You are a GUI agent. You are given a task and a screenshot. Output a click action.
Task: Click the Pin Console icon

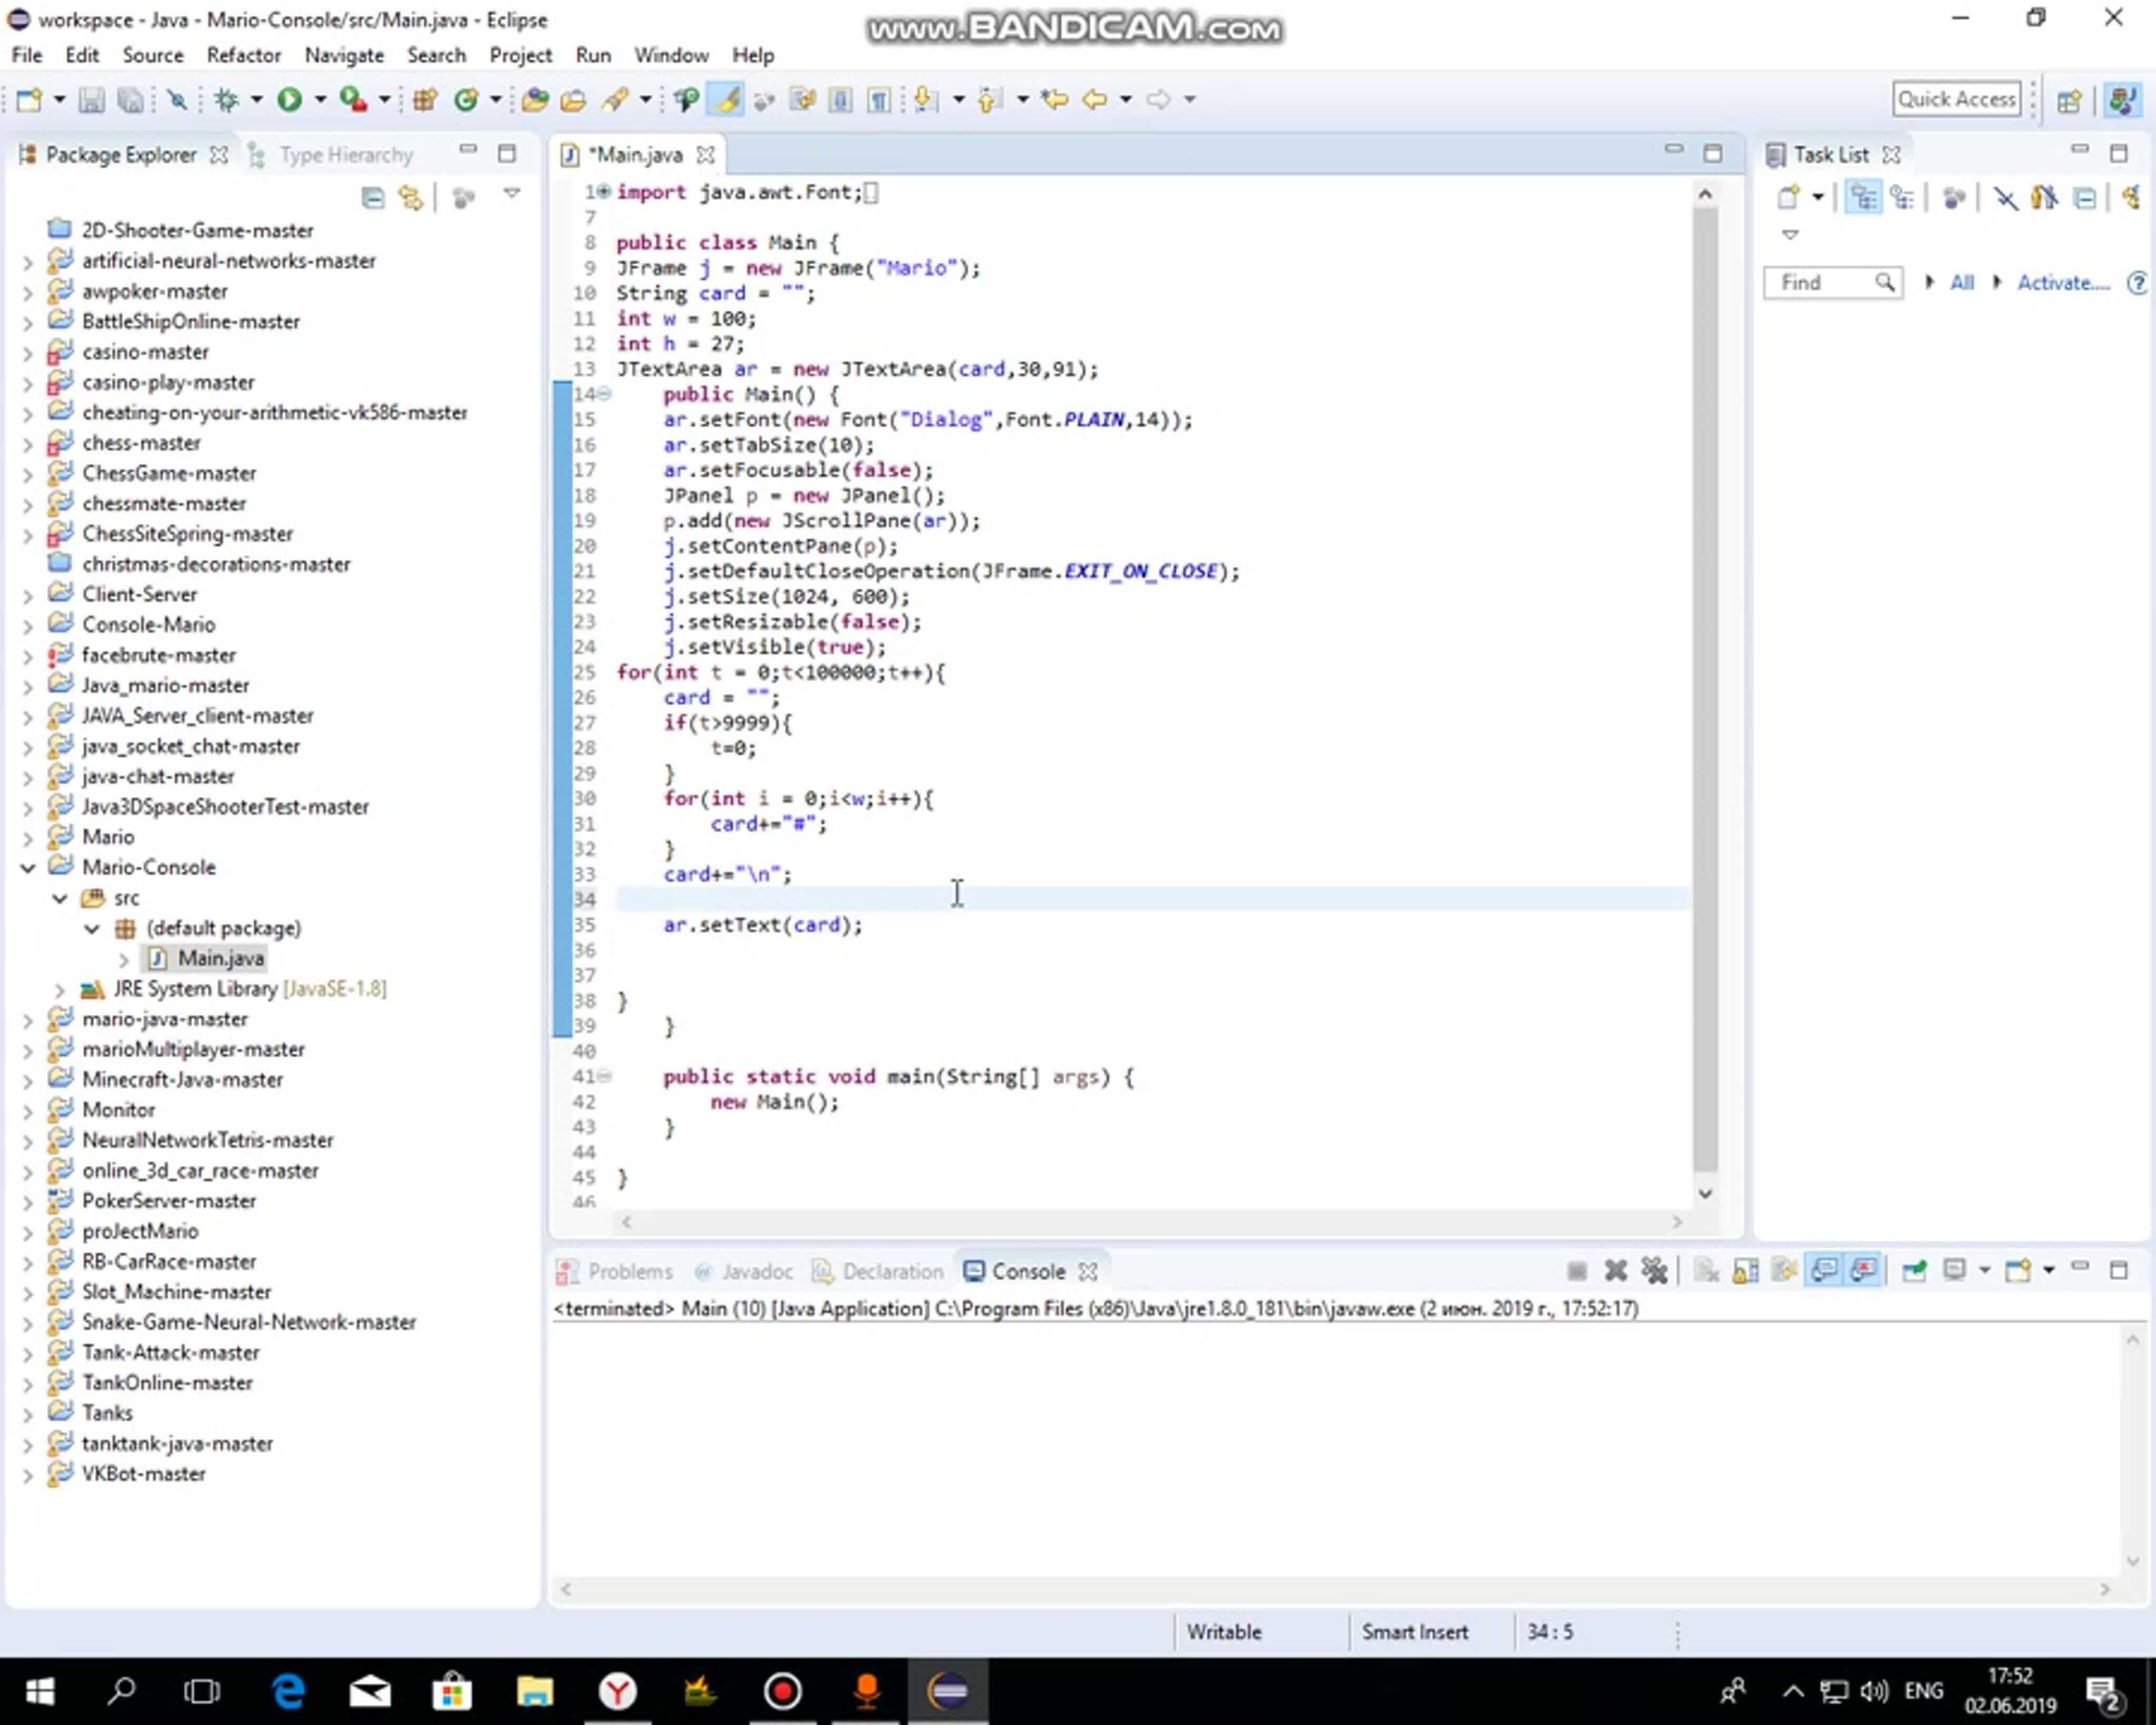(1914, 1271)
